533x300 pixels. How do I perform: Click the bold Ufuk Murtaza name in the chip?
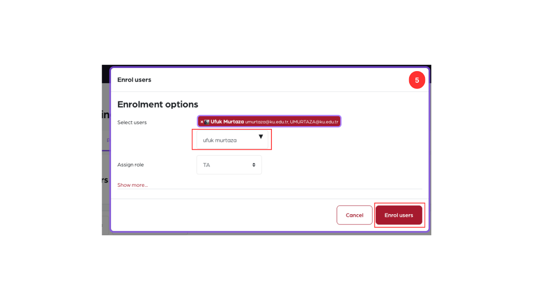point(227,122)
